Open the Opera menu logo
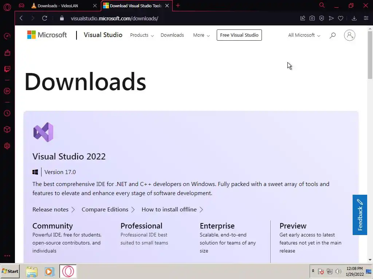The height and width of the screenshot is (279, 373). [7, 7]
